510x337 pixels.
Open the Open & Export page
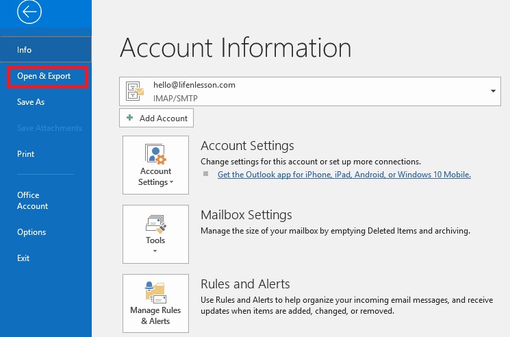click(x=47, y=76)
